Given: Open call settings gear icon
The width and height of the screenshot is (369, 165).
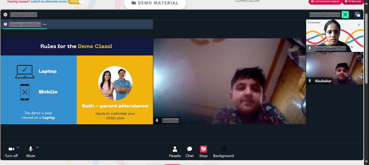Looking at the screenshot, I should pos(5,15).
